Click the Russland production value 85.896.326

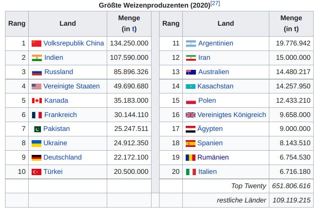(131, 72)
